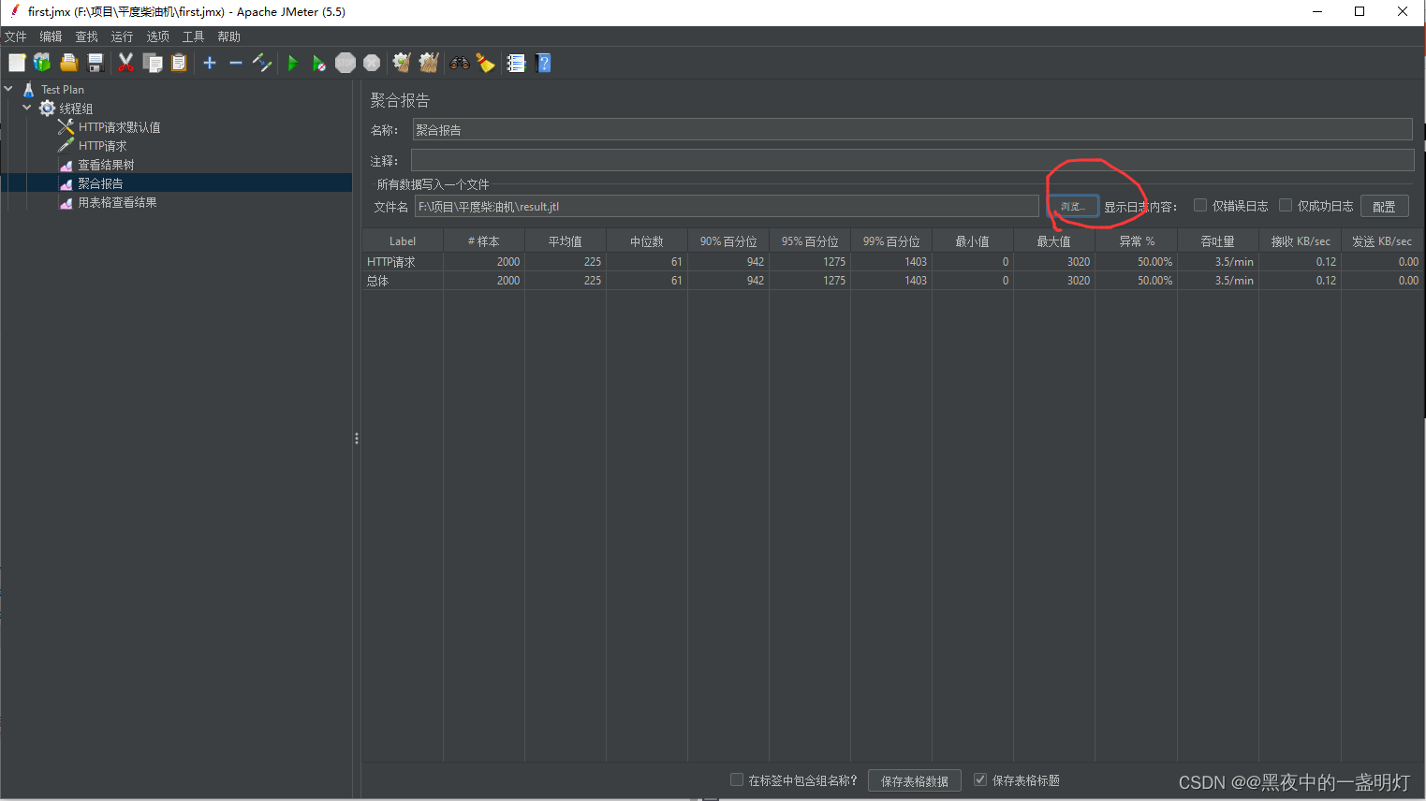Sort by 接收 KB/sec column header

[x=1301, y=241]
